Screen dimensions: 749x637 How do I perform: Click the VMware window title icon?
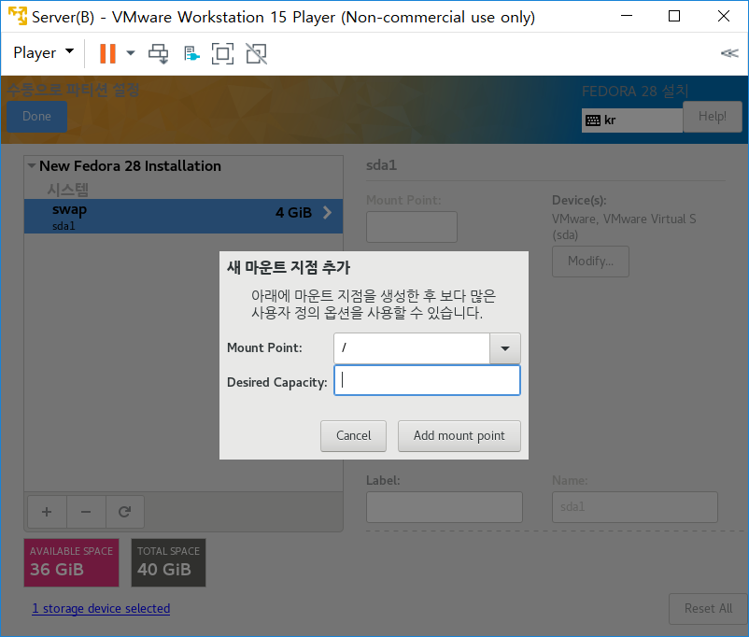click(18, 16)
